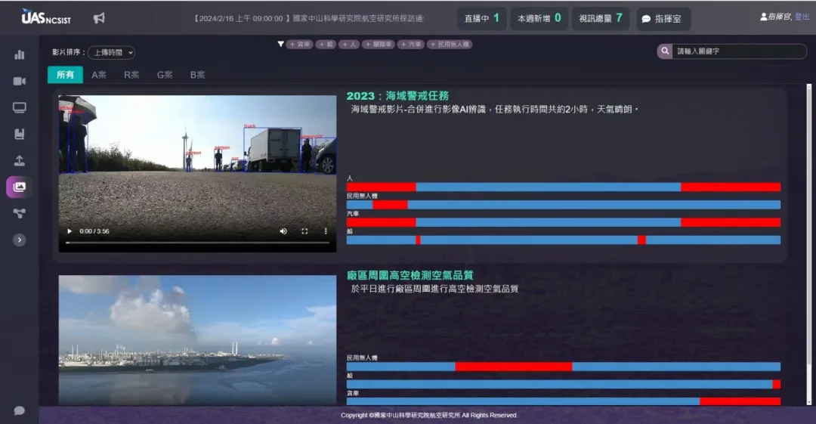
Task: Toggle the 貨車 filter tag
Action: click(299, 45)
